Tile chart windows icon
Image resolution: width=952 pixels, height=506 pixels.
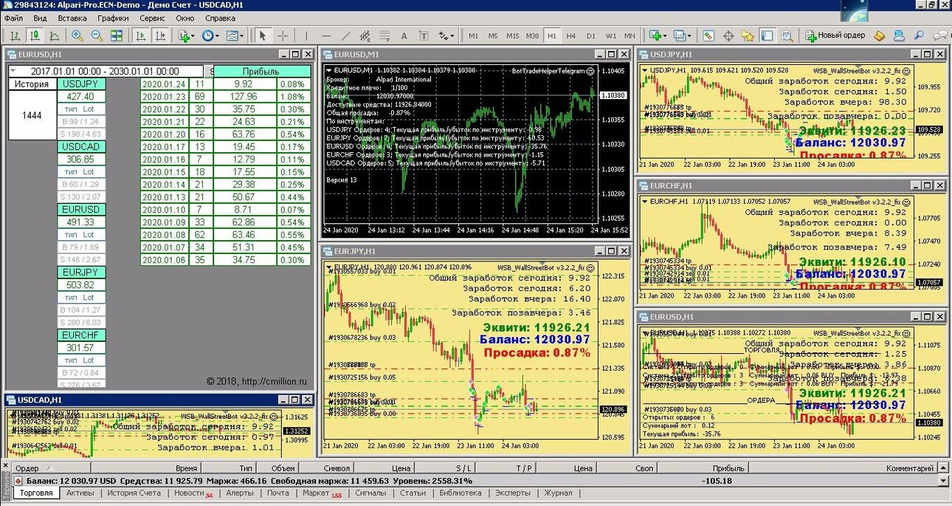coord(117,35)
